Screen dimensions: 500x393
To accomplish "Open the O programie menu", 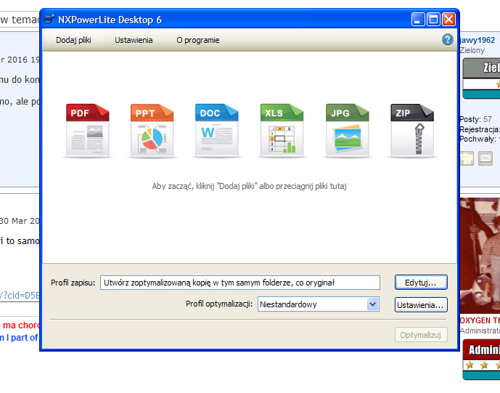I will point(197,40).
